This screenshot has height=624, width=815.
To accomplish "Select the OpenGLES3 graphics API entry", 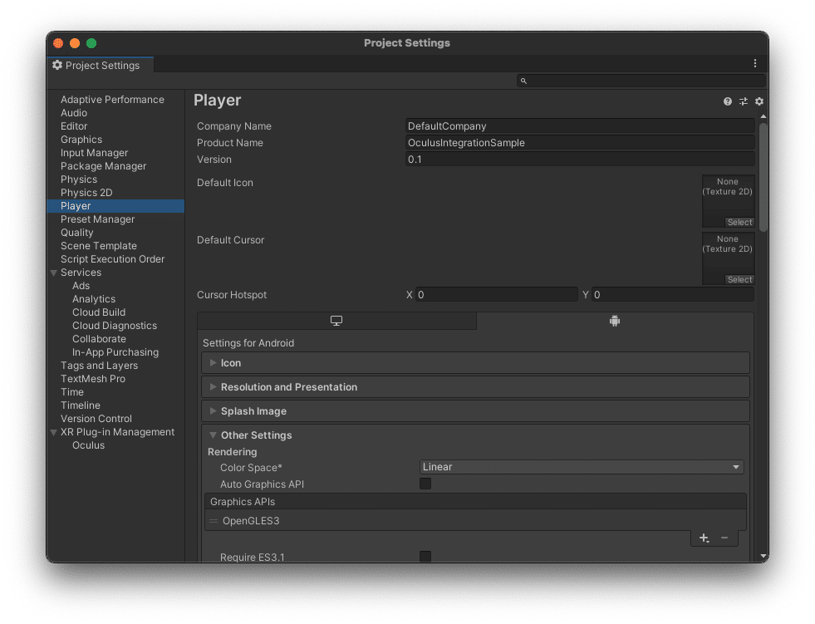I will (475, 521).
